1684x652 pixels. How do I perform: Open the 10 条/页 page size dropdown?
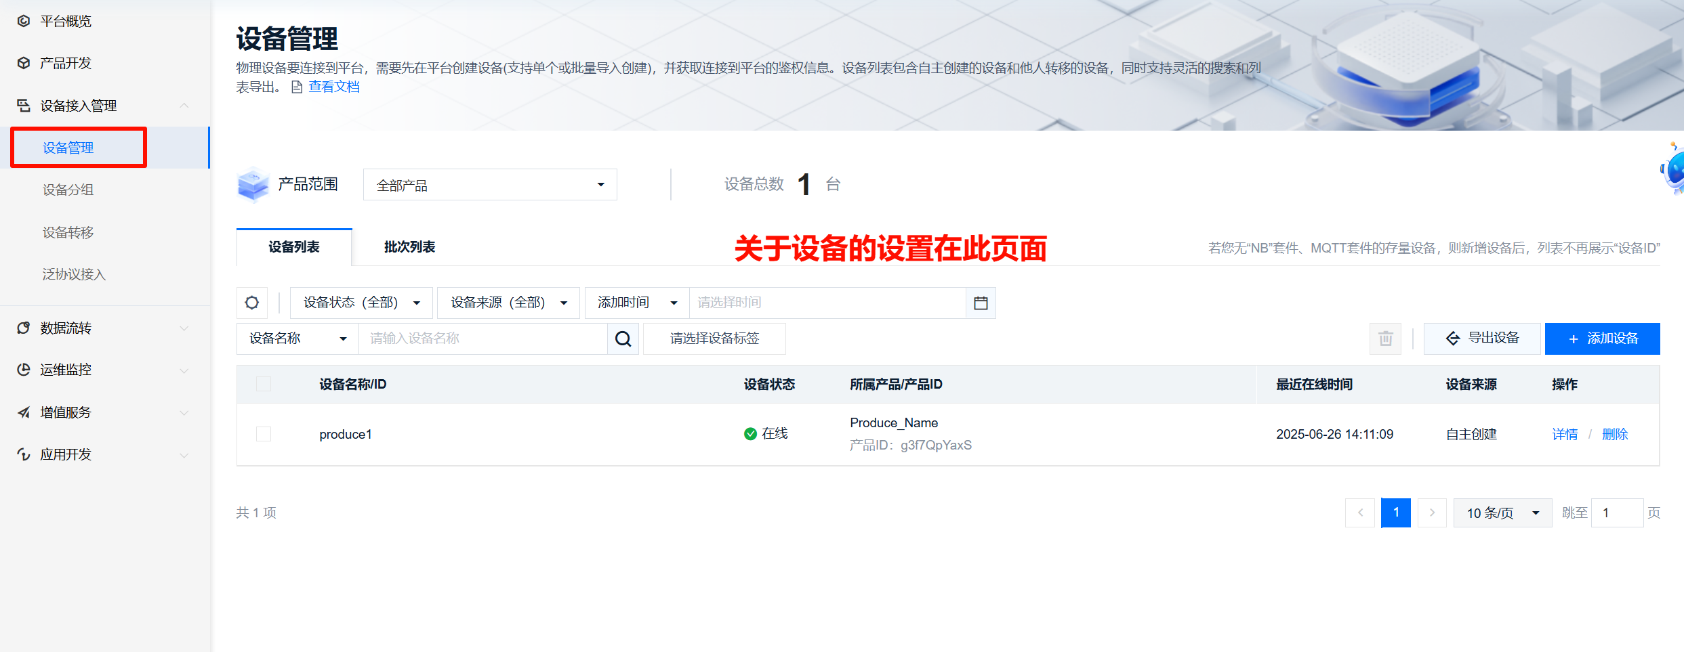coord(1502,513)
